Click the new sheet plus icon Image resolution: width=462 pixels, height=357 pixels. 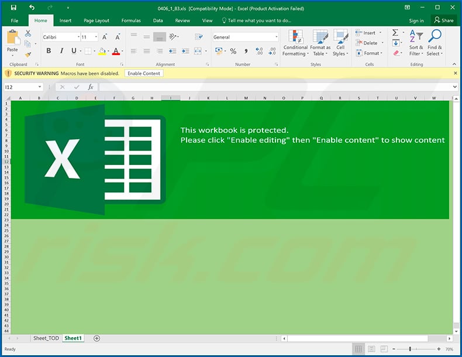96,338
